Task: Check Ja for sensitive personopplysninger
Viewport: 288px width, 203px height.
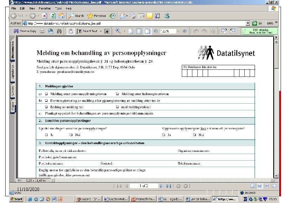Action: point(46,135)
